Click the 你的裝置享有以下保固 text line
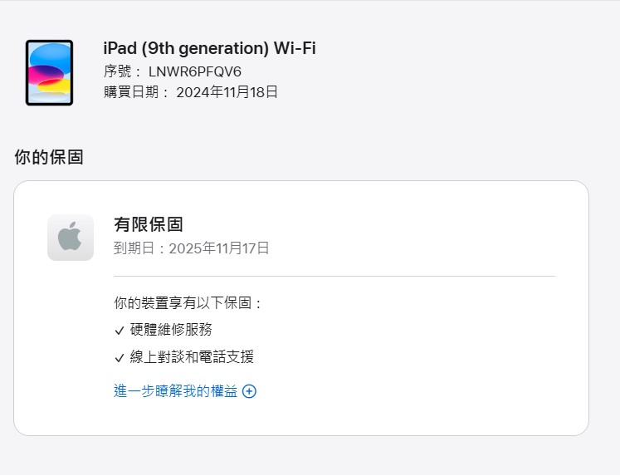Viewport: 620px width, 476px height. point(188,303)
